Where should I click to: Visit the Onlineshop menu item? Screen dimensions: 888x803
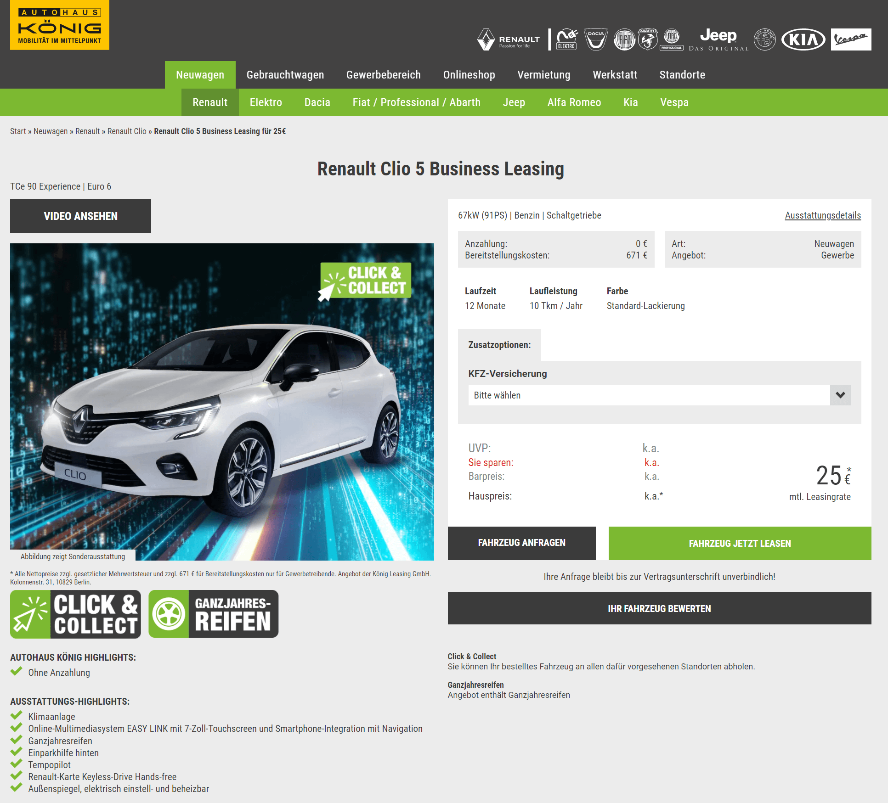469,75
